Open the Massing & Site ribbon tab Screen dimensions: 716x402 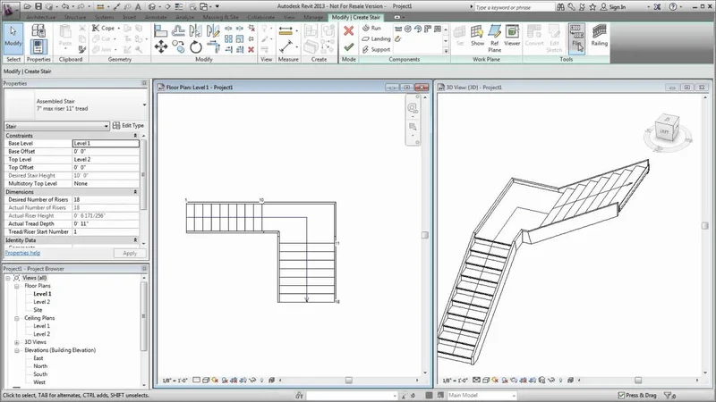click(220, 17)
